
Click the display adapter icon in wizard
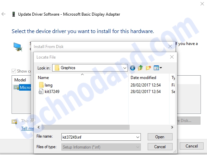pyautogui.click(x=18, y=47)
